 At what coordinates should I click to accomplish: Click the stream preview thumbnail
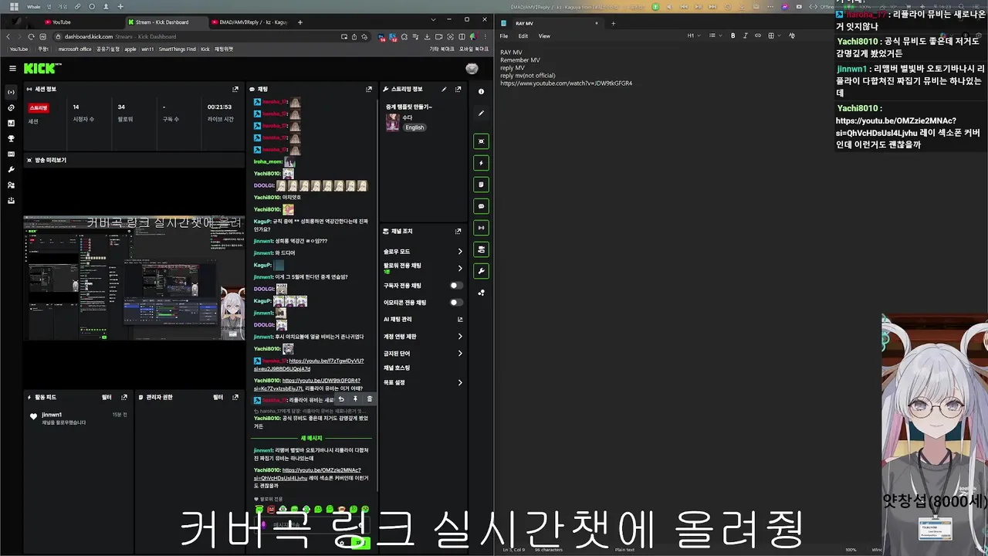tap(134, 277)
